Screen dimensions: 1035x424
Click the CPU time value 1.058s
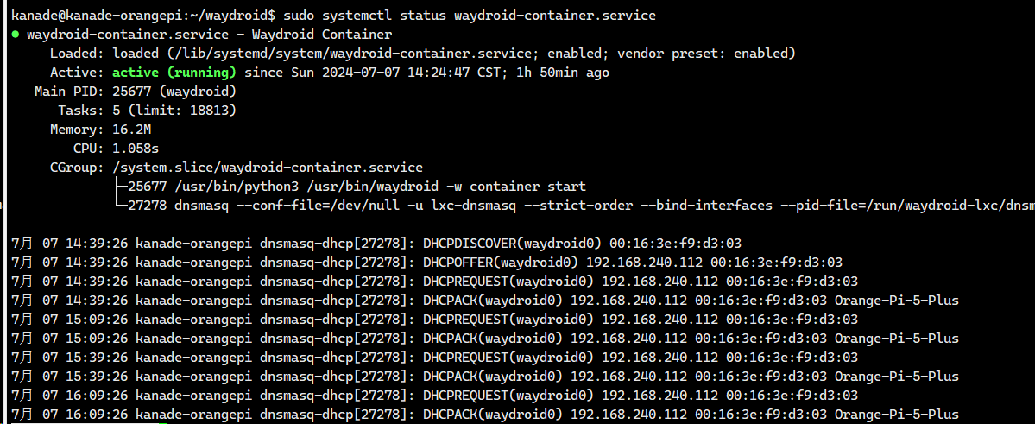click(x=136, y=149)
